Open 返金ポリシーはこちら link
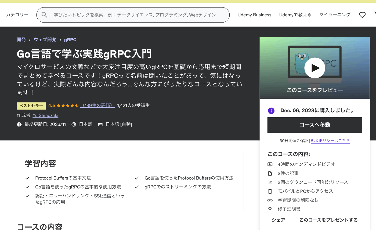376x230 pixels. pyautogui.click(x=330, y=141)
